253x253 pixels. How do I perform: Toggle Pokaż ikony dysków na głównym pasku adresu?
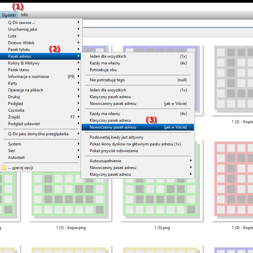138,144
